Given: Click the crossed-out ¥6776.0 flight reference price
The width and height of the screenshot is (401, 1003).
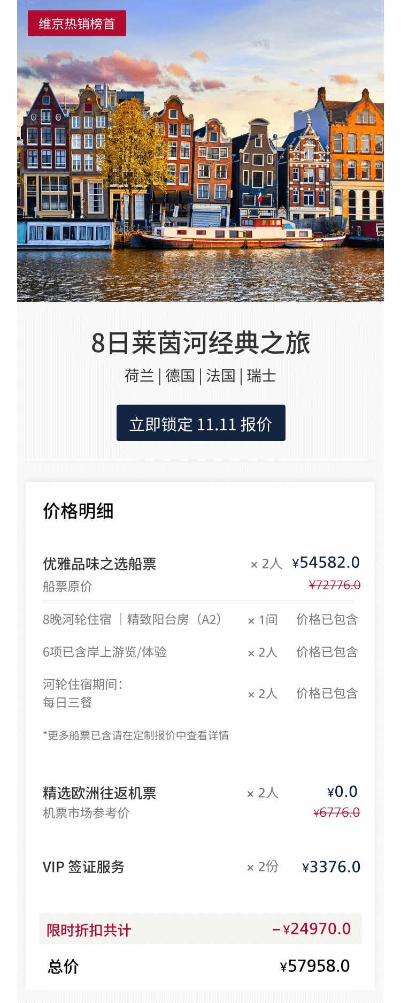Looking at the screenshot, I should coord(337,812).
